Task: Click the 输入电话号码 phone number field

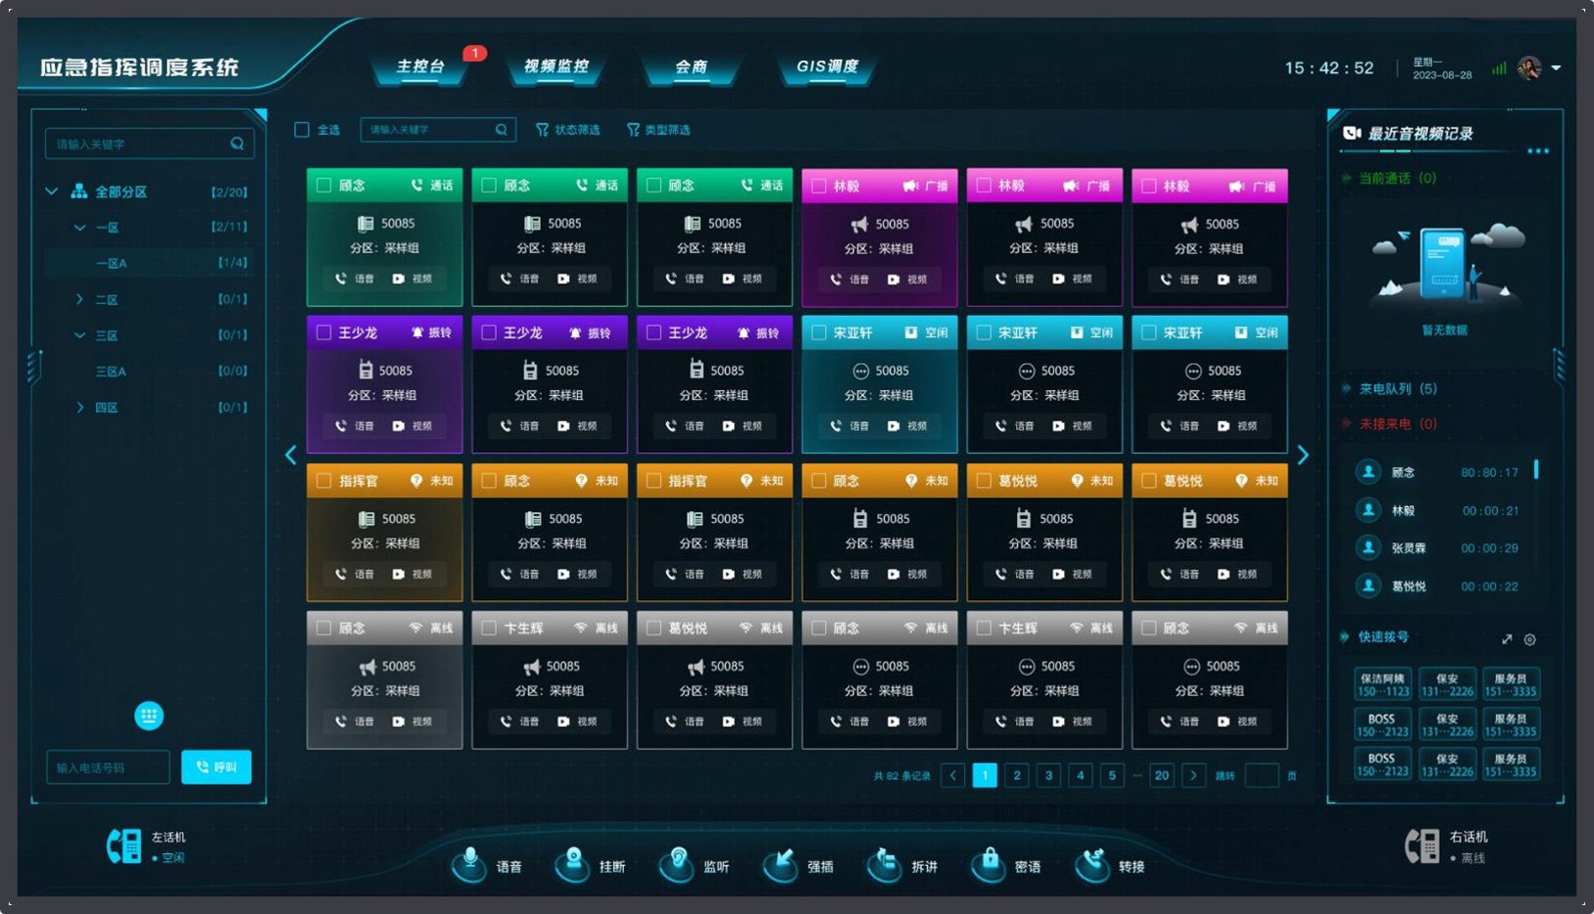Action: pos(108,767)
